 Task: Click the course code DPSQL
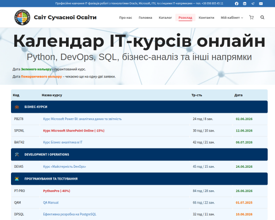[x=19, y=214]
